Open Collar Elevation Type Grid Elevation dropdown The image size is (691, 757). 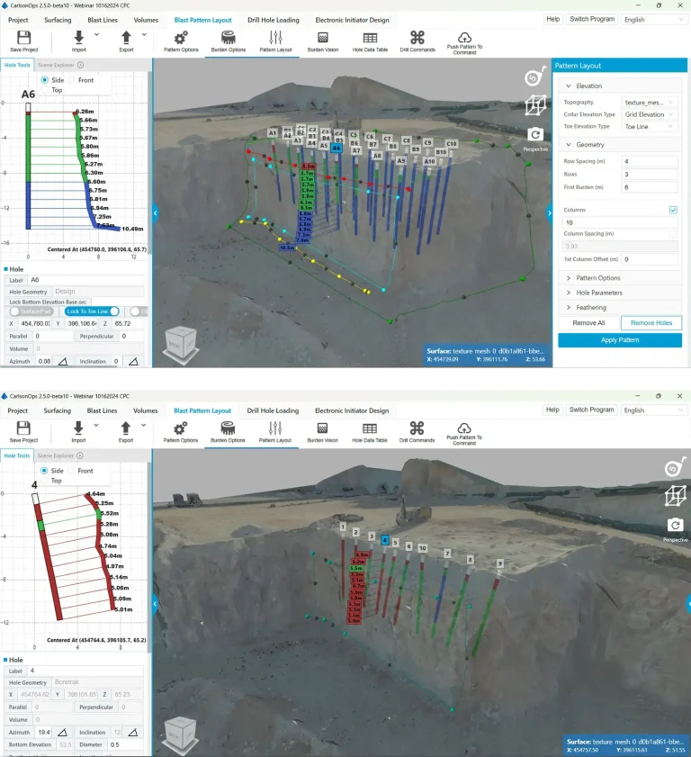650,114
